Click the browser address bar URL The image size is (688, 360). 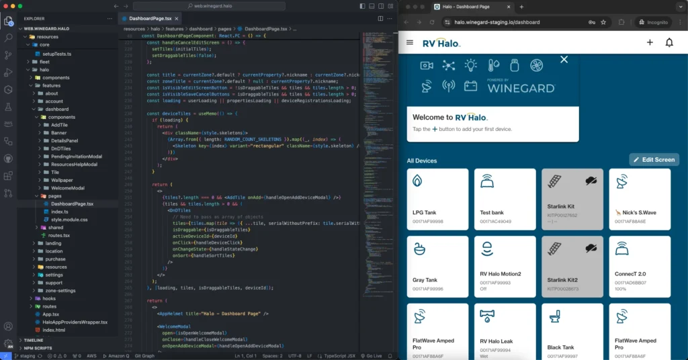[x=497, y=22]
